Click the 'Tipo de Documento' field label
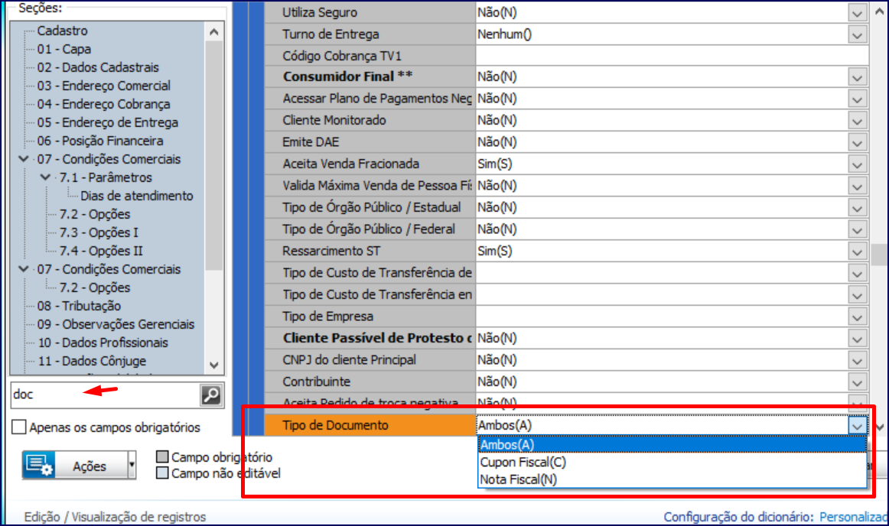 [x=335, y=425]
